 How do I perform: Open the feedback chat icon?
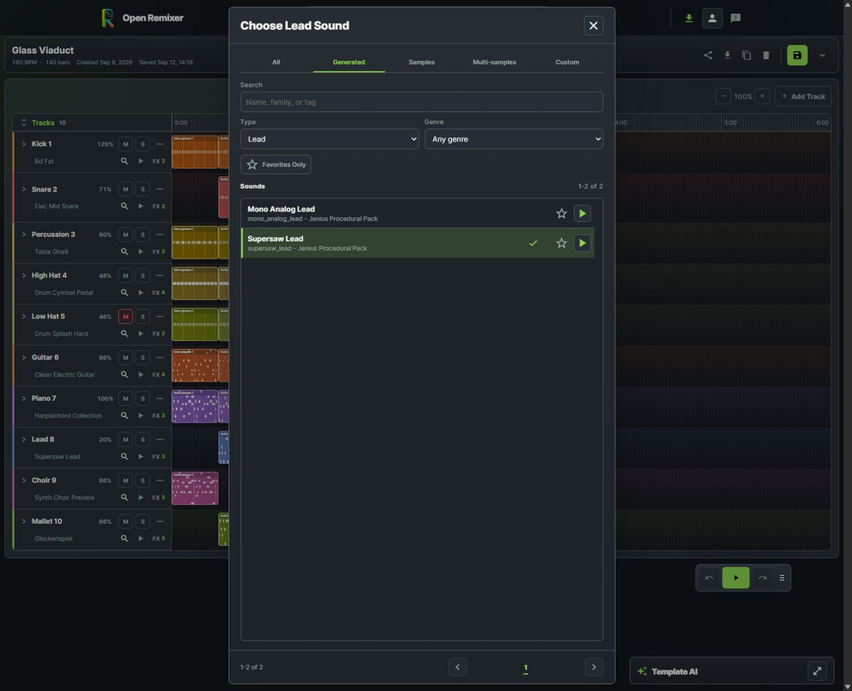tap(735, 18)
